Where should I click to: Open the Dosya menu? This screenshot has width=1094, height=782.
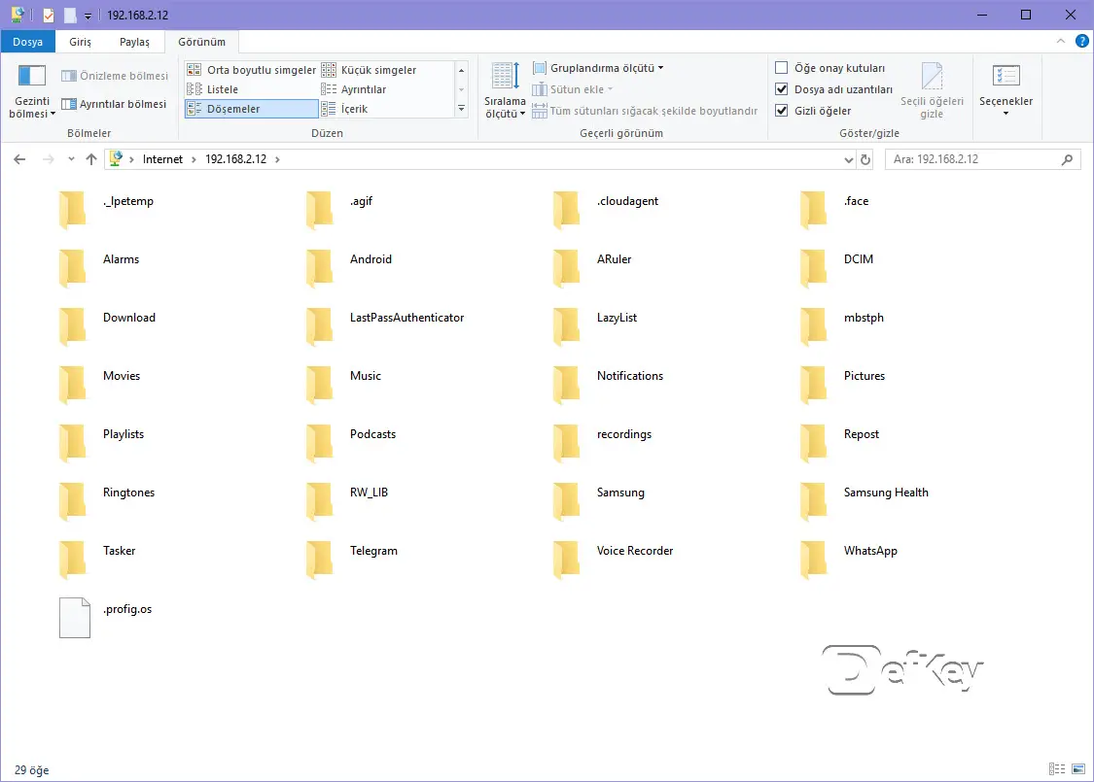28,42
